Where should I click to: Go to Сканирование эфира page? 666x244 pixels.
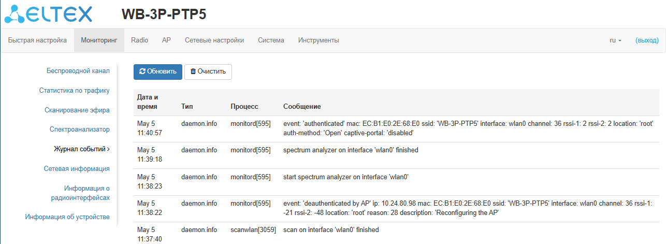(x=77, y=110)
